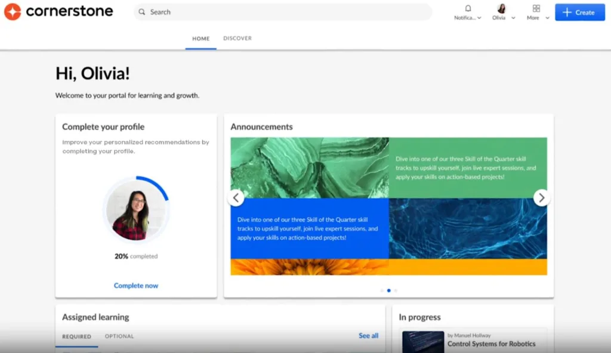
Task: Click the search magnifier icon
Action: 141,12
